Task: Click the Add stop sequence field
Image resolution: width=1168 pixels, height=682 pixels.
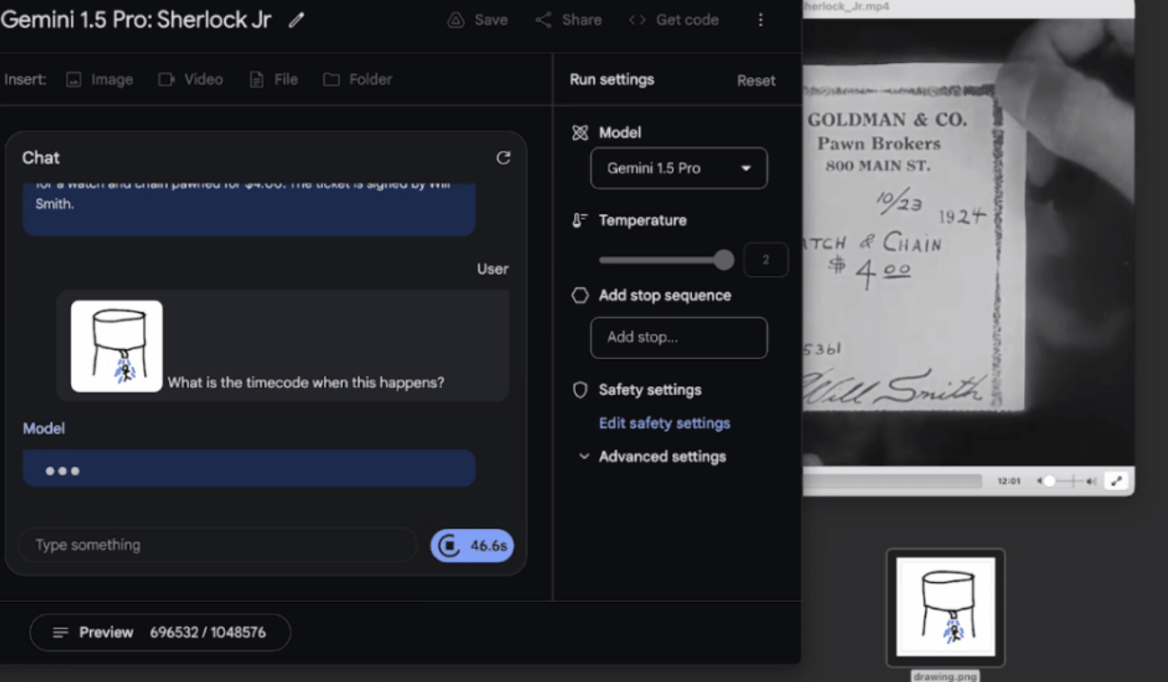Action: [x=678, y=337]
